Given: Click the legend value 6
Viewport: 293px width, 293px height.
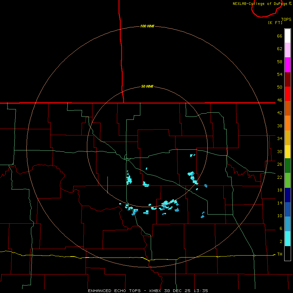Looking at the screenshot, I should coord(281,228).
